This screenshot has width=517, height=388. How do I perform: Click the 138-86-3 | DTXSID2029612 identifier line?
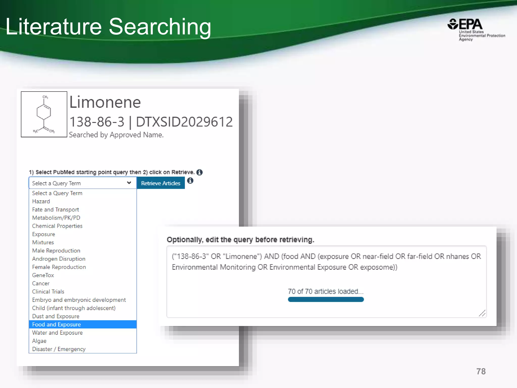[151, 122]
